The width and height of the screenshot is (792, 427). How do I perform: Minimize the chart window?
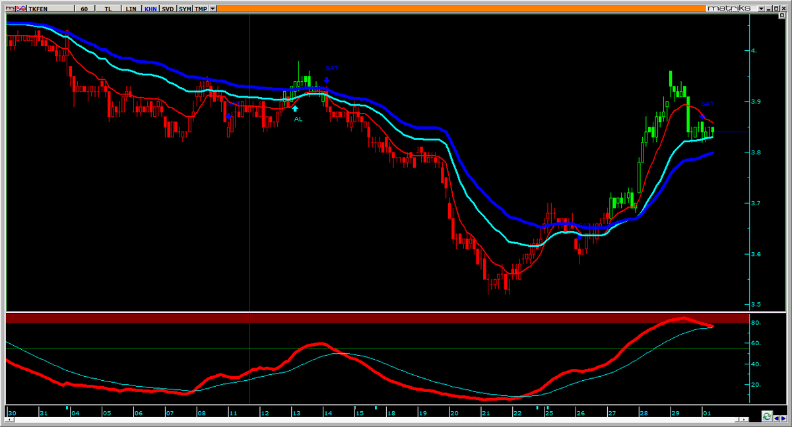pos(769,9)
